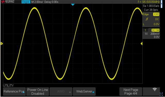Viewport: 165px width, 97px height.
Task: Click the Wi-Fi status icon
Action: click(x=155, y=90)
